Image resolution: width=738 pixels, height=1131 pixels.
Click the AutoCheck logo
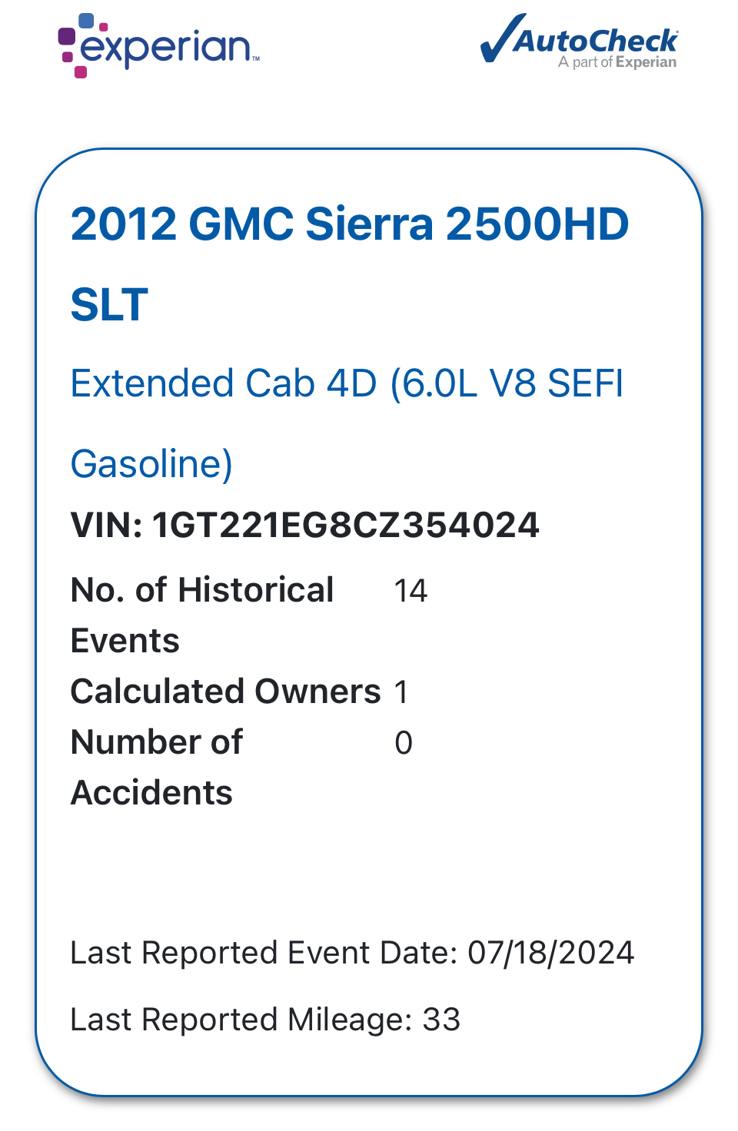pyautogui.click(x=579, y=41)
